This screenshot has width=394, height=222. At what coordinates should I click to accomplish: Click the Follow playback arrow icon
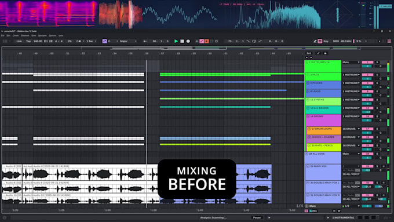point(145,41)
